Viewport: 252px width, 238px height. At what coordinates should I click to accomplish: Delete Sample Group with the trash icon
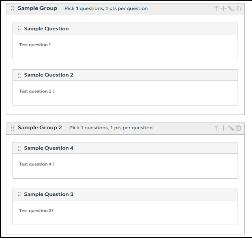[238, 9]
